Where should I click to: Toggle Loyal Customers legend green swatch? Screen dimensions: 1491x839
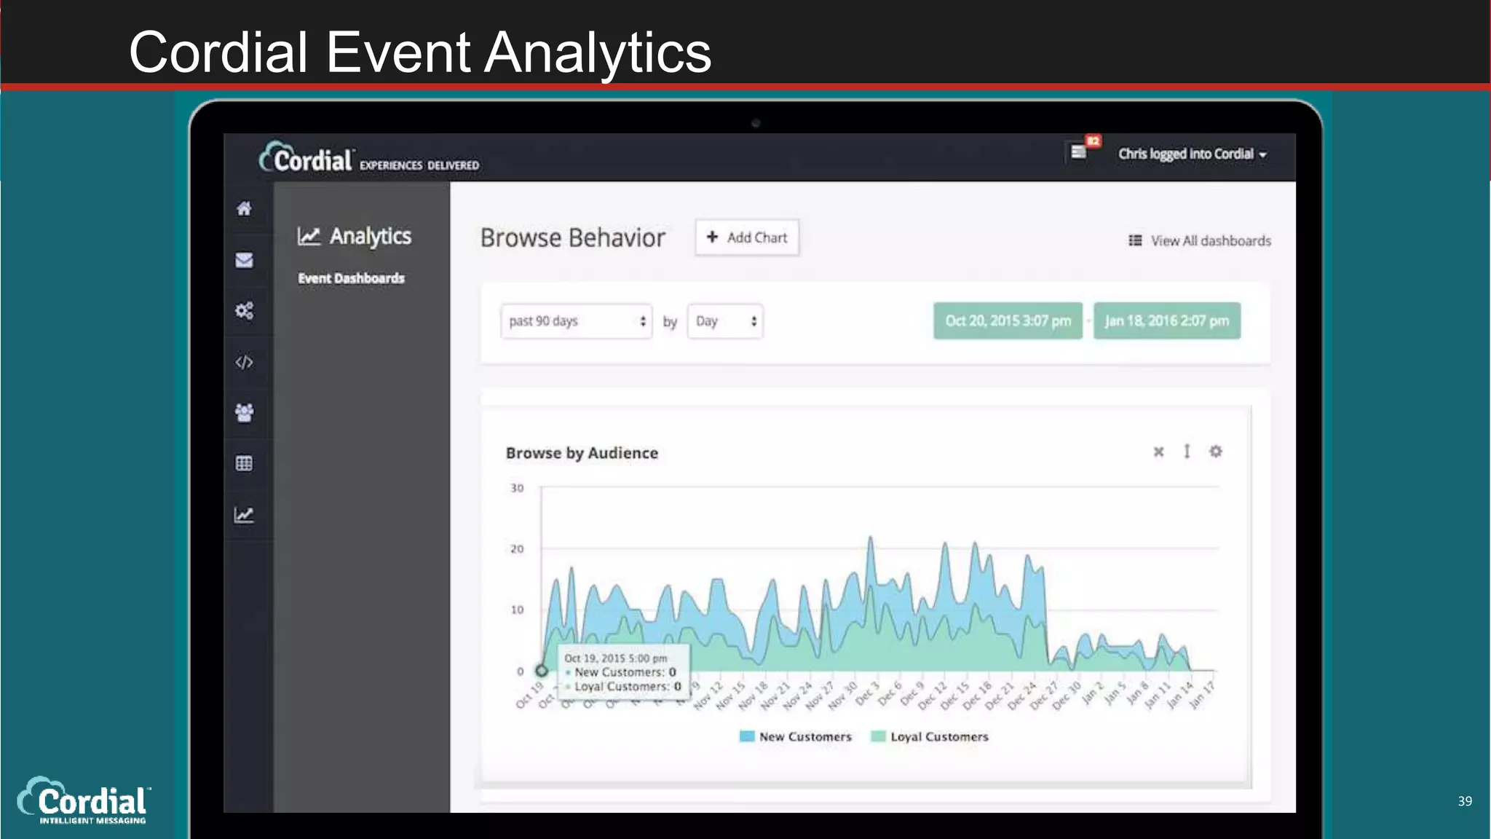click(879, 736)
